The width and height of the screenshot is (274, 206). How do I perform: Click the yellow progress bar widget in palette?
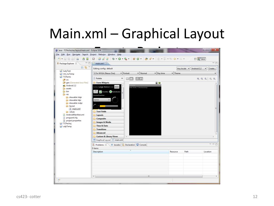(x=109, y=106)
